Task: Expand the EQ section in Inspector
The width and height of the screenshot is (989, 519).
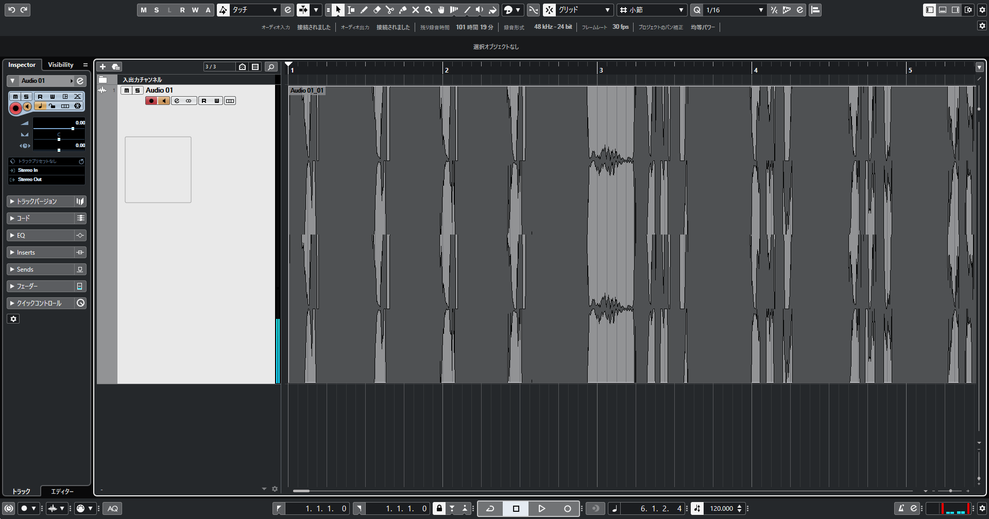Action: pos(41,236)
